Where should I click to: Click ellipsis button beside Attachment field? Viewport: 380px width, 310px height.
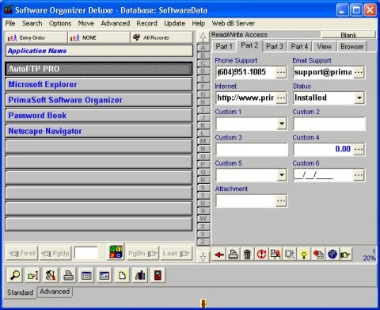[x=281, y=201]
